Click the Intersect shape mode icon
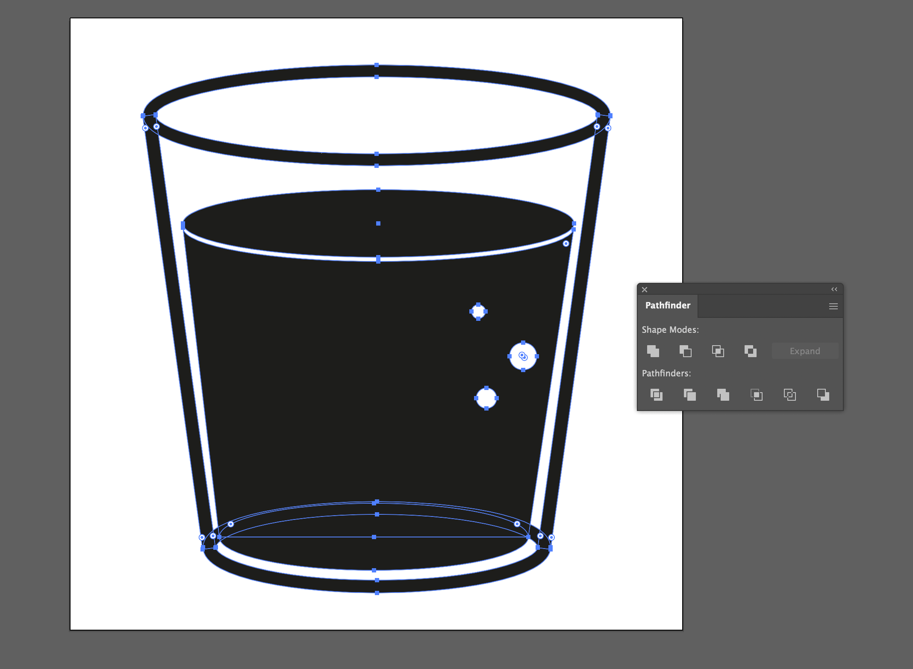The image size is (913, 669). pos(718,351)
